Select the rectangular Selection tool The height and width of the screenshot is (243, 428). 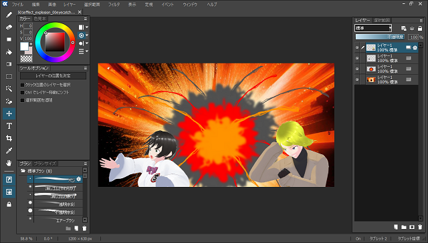(x=9, y=77)
